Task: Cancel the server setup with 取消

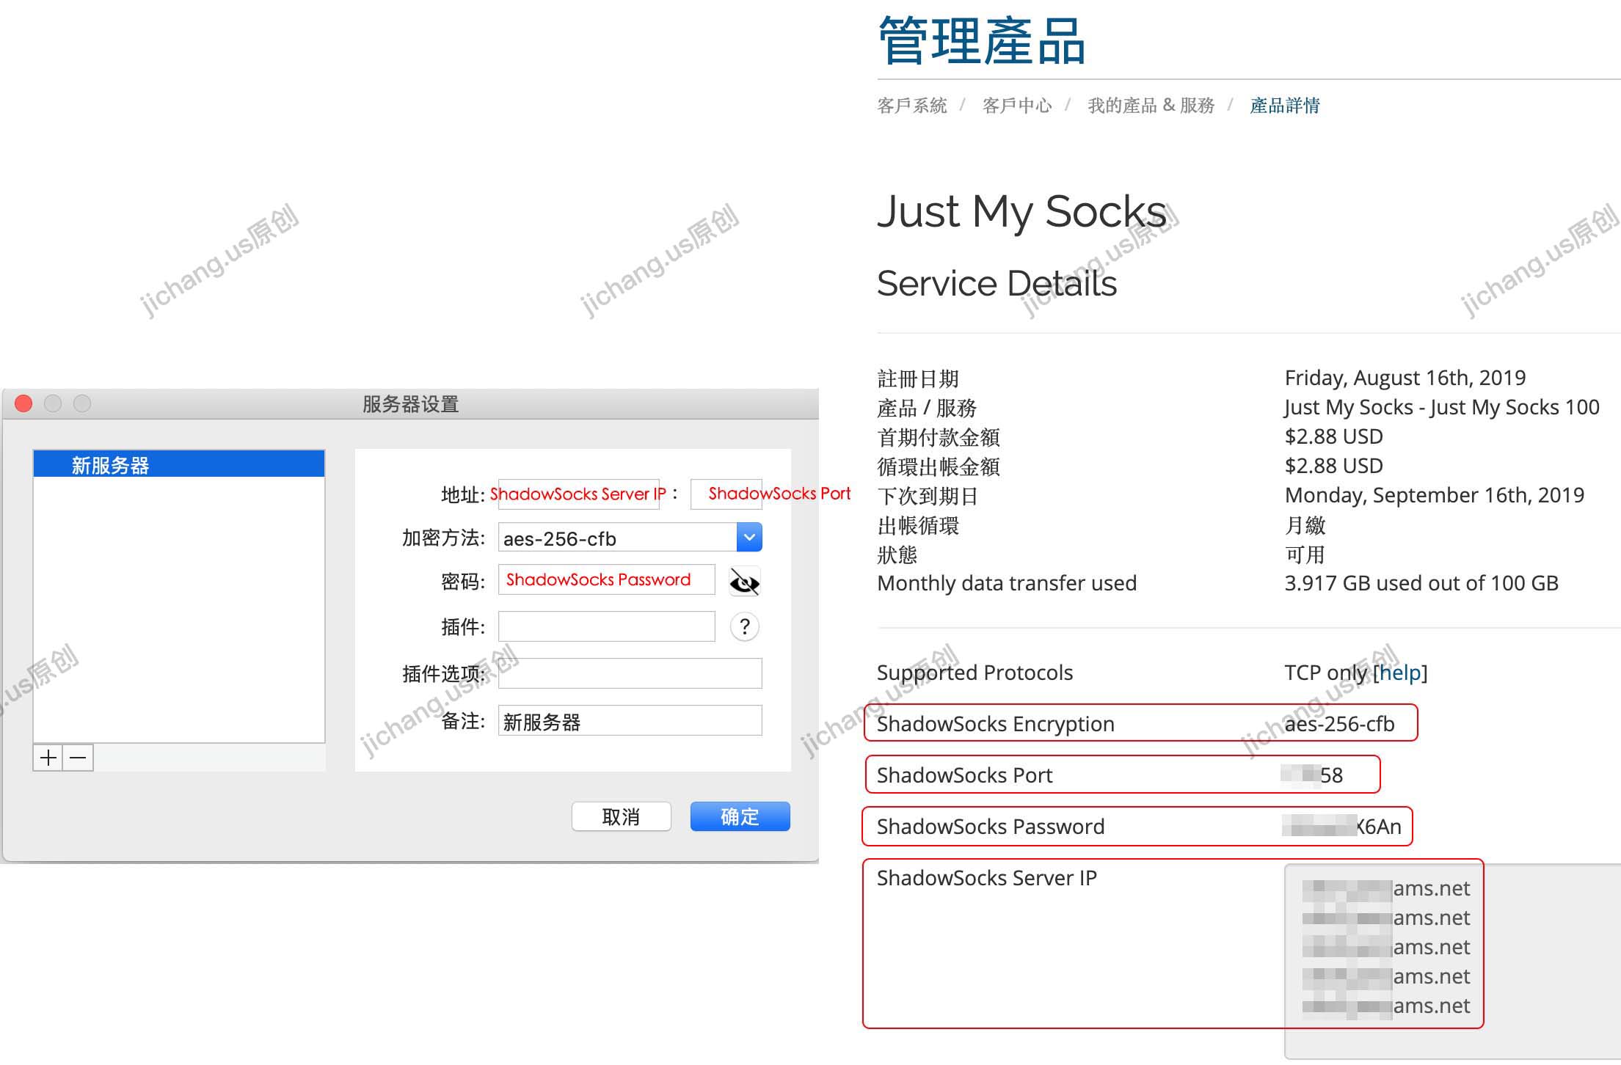Action: [x=621, y=816]
